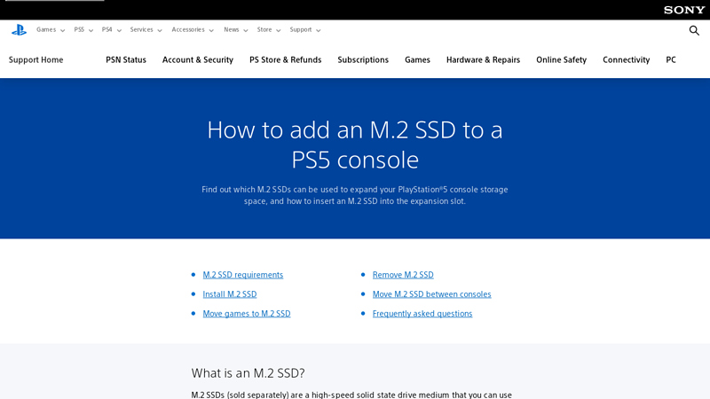This screenshot has height=399, width=710.
Task: Click the 'How to add an M.2 SSD' title
Action: (x=355, y=145)
